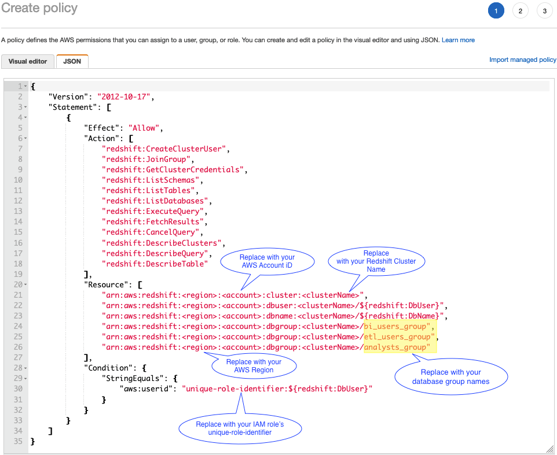This screenshot has width=557, height=455.
Task: Collapse the root object fold arrow on line 1
Action: tap(25, 86)
